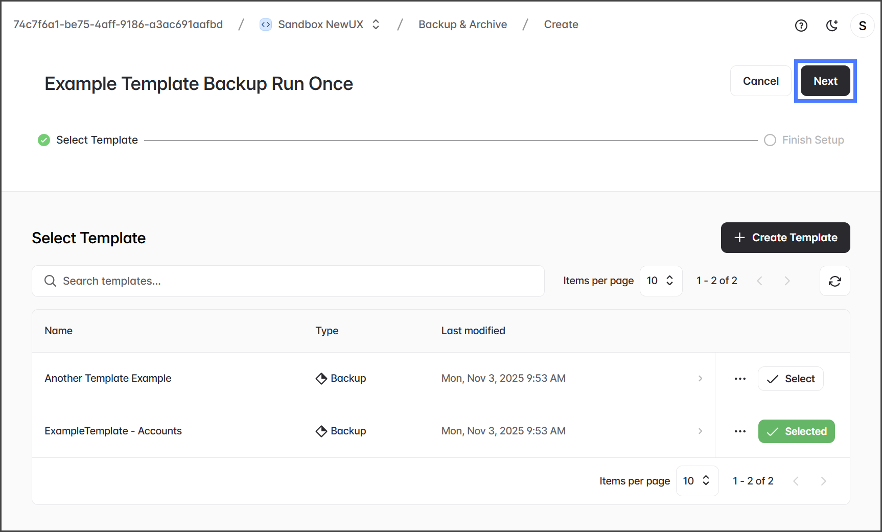The height and width of the screenshot is (532, 882).
Task: Click the Backup type icon for Another Template Example
Action: tap(321, 379)
